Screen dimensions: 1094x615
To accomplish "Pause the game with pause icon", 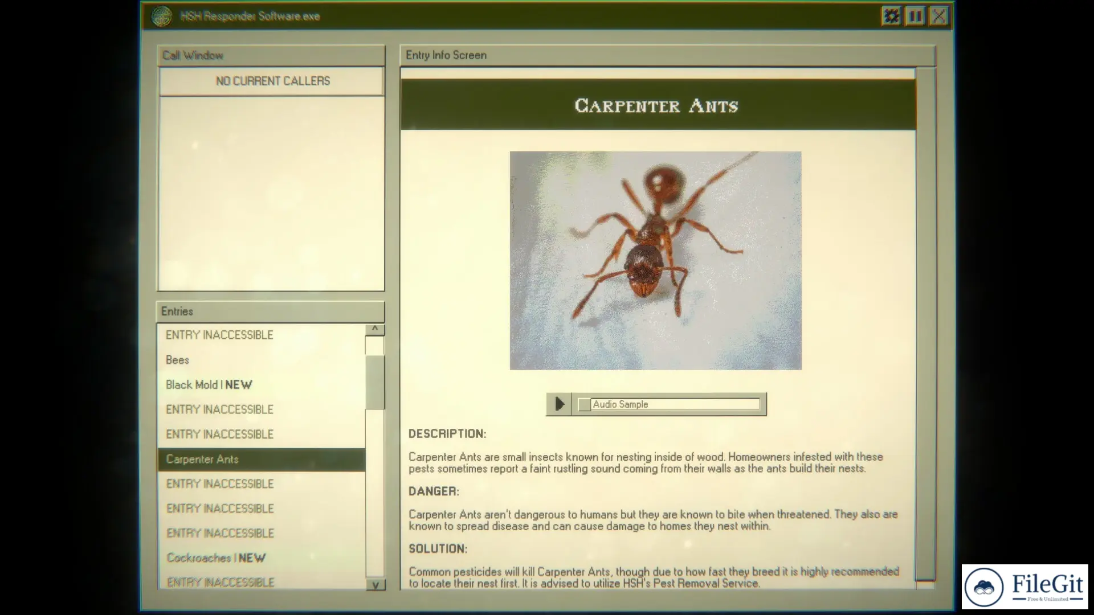I will [x=915, y=16].
